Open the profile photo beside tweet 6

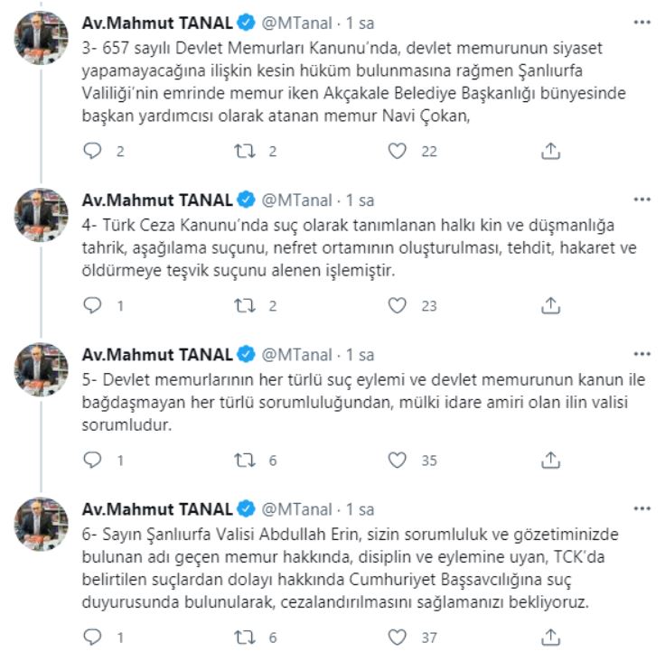coord(42,526)
